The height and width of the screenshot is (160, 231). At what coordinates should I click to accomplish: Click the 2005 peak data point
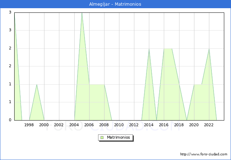click(x=82, y=13)
